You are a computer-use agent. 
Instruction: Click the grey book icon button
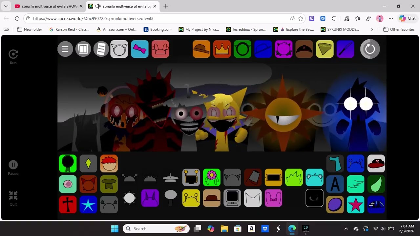coord(83,49)
